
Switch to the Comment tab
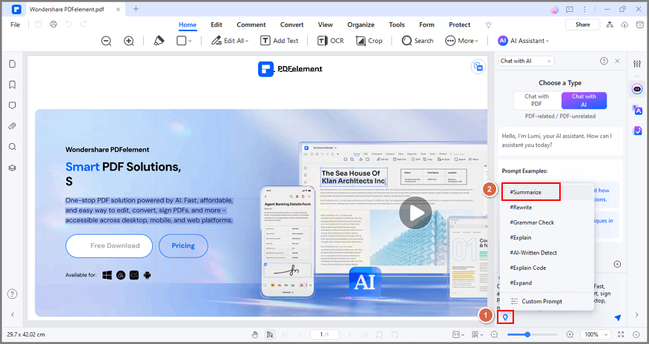tap(251, 25)
